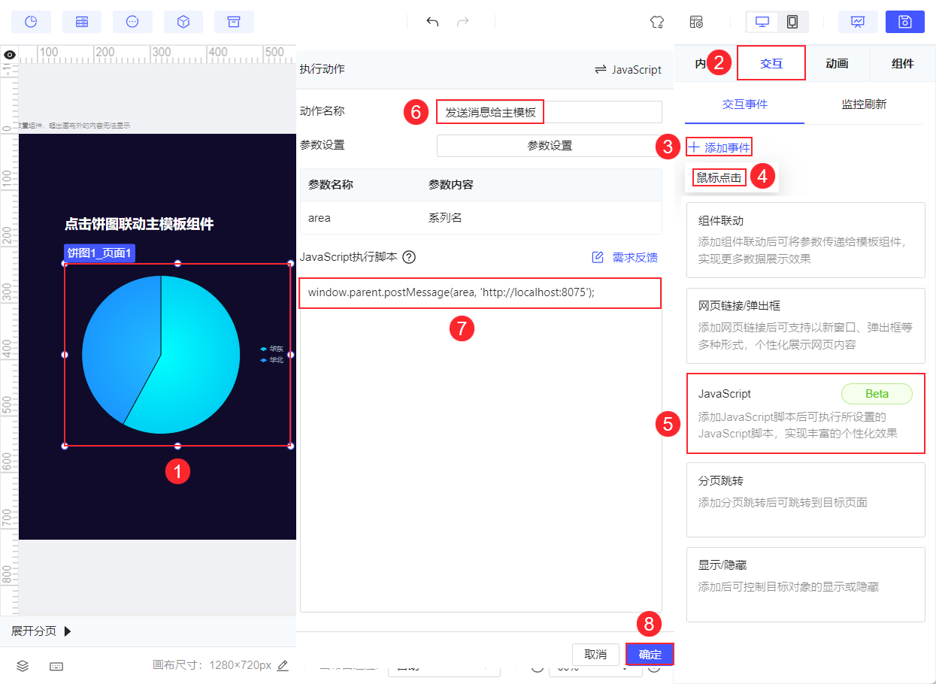
Task: Open the JavaScript script help icon
Action: [x=409, y=257]
